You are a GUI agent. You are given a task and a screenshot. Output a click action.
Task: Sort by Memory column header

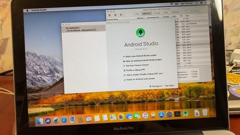(x=141, y=18)
